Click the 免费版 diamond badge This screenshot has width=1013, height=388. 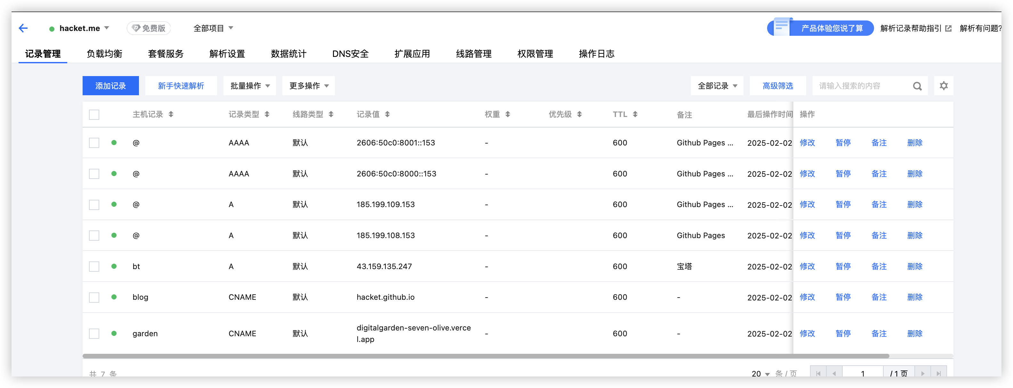click(x=149, y=28)
